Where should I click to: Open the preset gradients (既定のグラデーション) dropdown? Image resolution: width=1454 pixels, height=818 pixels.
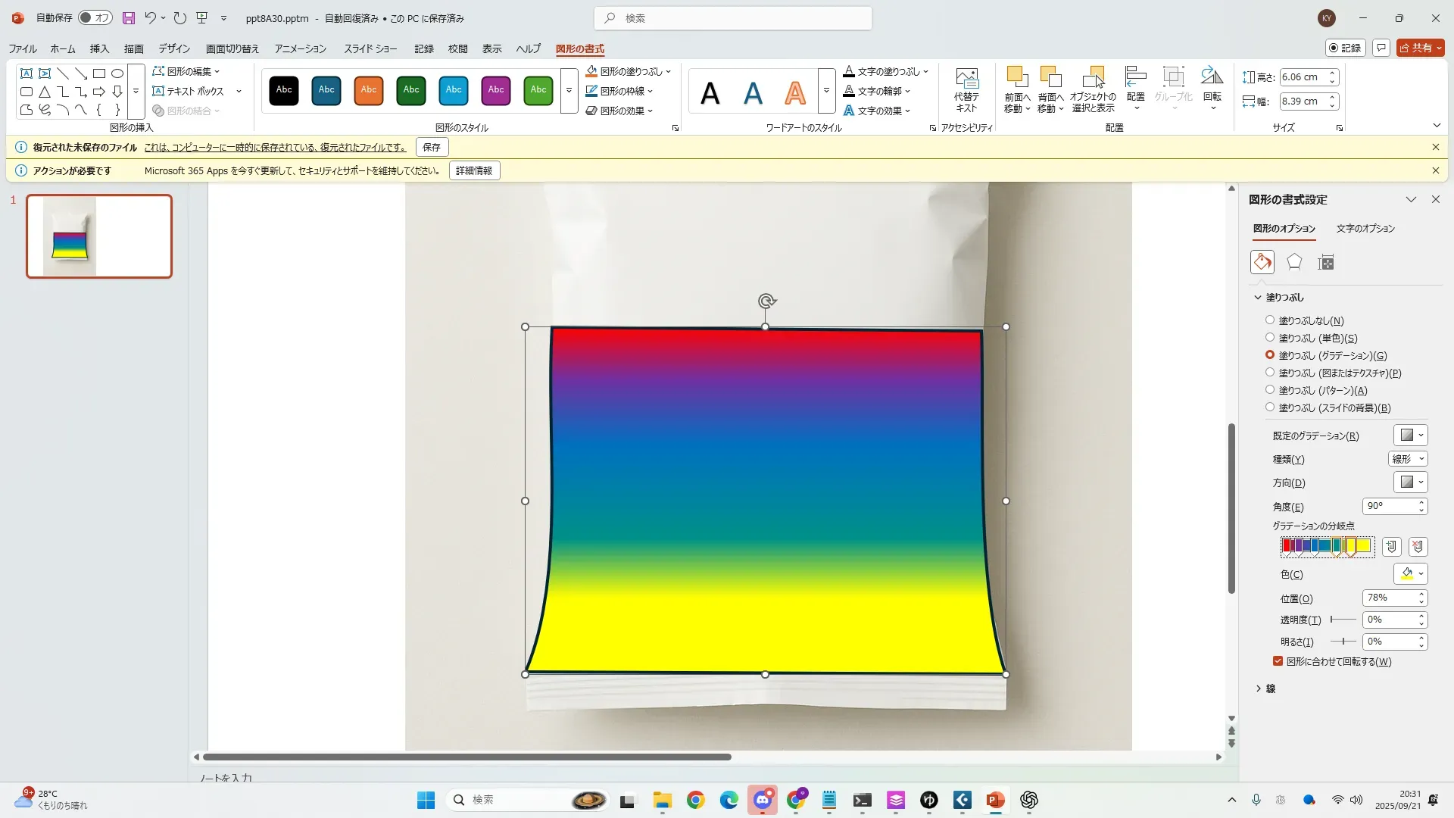pos(1410,436)
